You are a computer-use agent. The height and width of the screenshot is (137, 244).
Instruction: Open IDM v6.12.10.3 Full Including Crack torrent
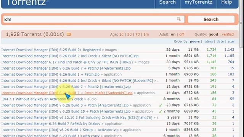tap(77, 118)
